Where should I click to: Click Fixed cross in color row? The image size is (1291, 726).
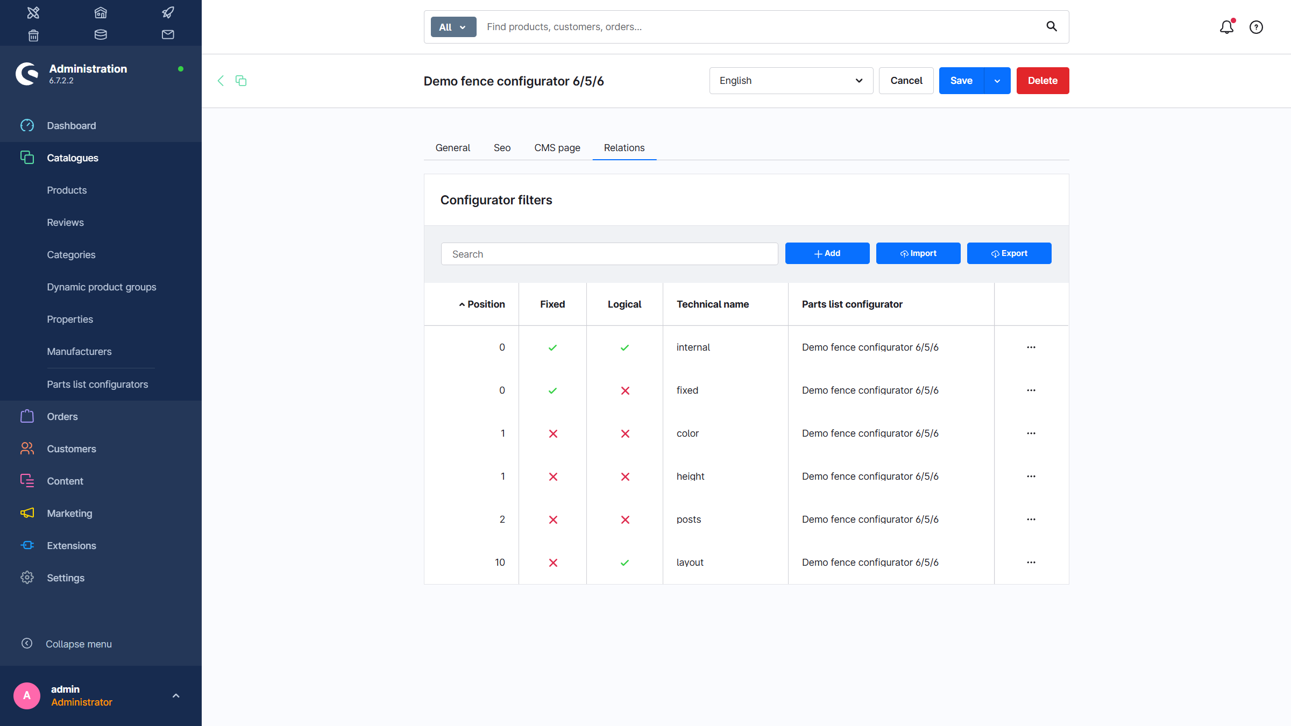tap(553, 434)
